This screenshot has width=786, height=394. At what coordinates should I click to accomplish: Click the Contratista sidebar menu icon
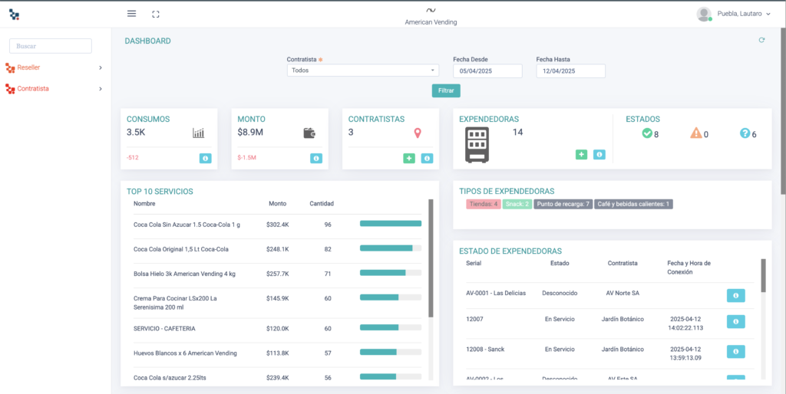(10, 89)
